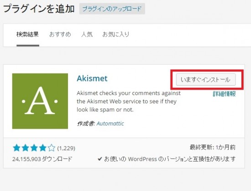251x191 pixels.
Task: Open the お気に入り tab
Action: point(116,34)
